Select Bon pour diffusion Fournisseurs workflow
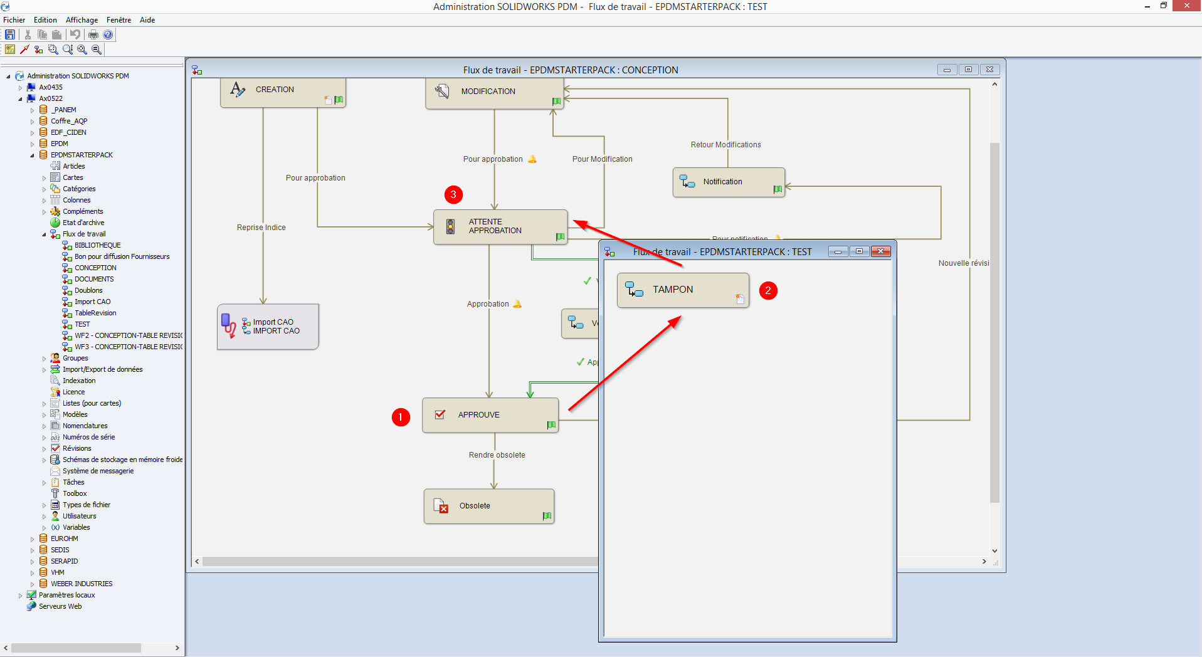 click(x=122, y=256)
